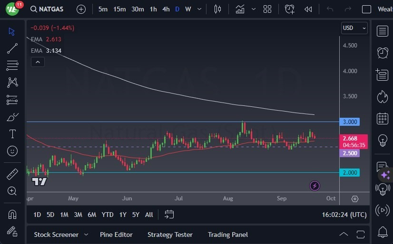The width and height of the screenshot is (393, 244).
Task: Click the ruler measure tool
Action: [x=12, y=174]
